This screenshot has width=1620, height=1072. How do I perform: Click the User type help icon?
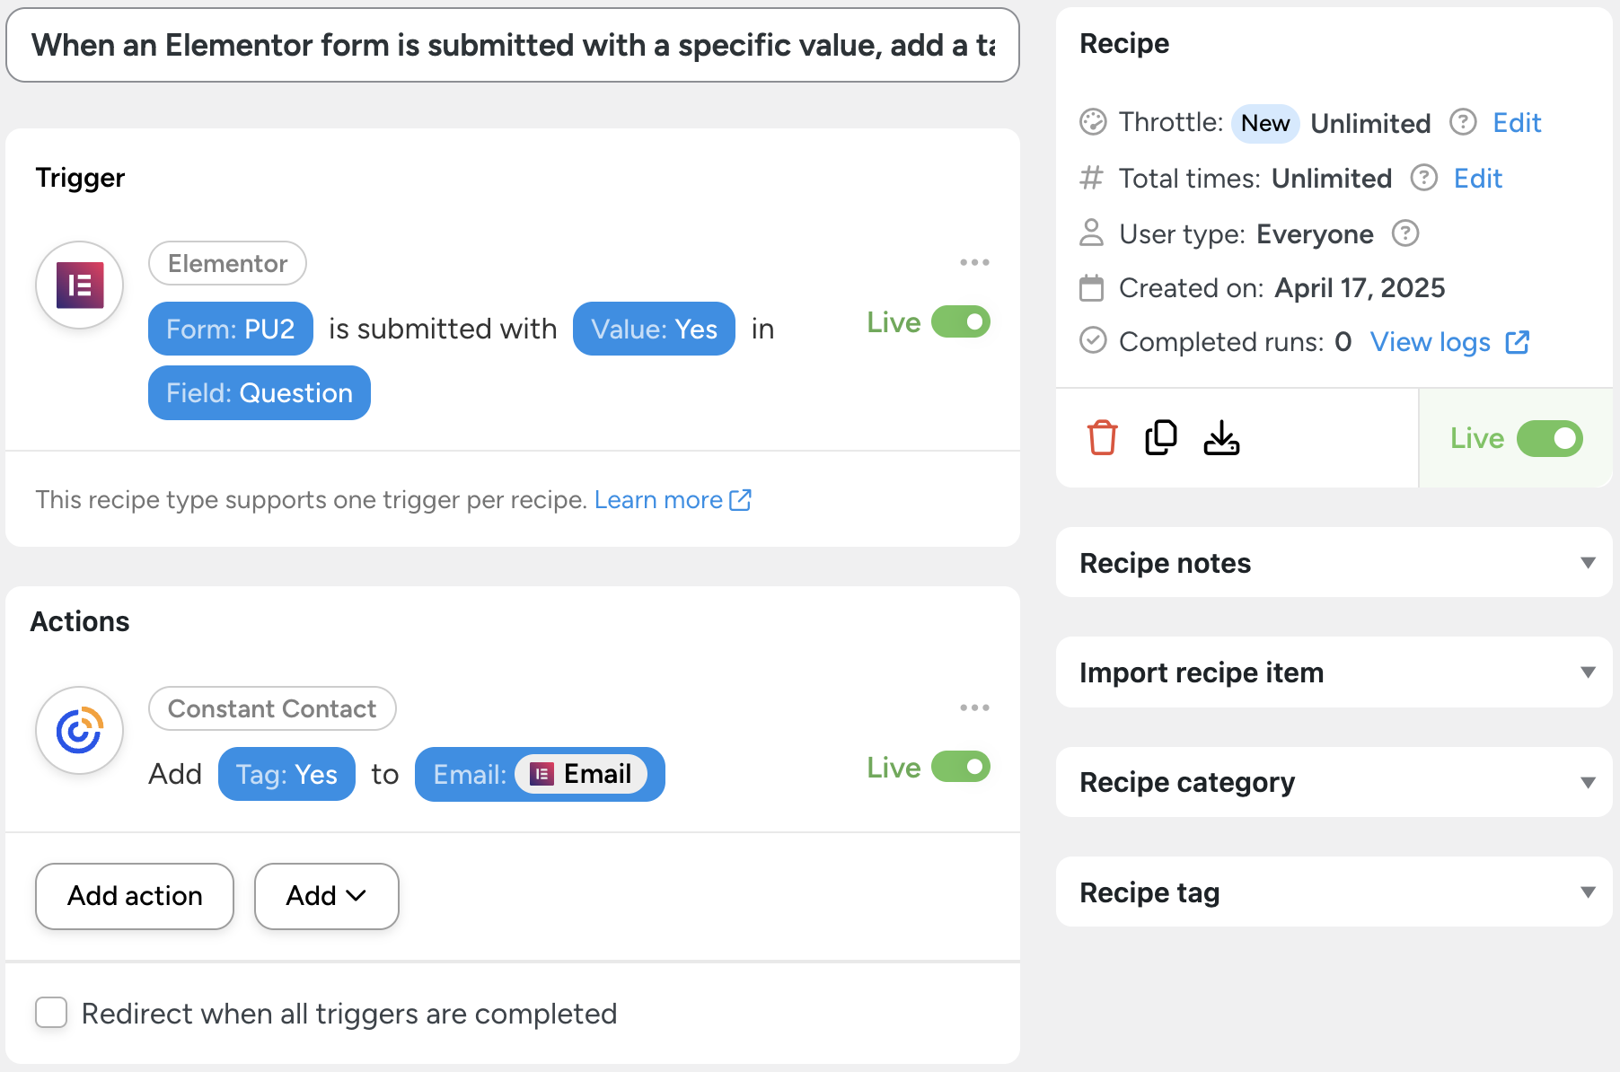(1405, 233)
